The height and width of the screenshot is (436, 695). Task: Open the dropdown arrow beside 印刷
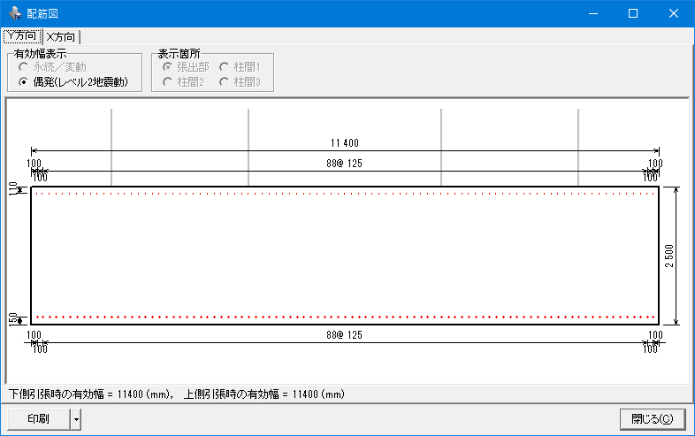[76, 419]
